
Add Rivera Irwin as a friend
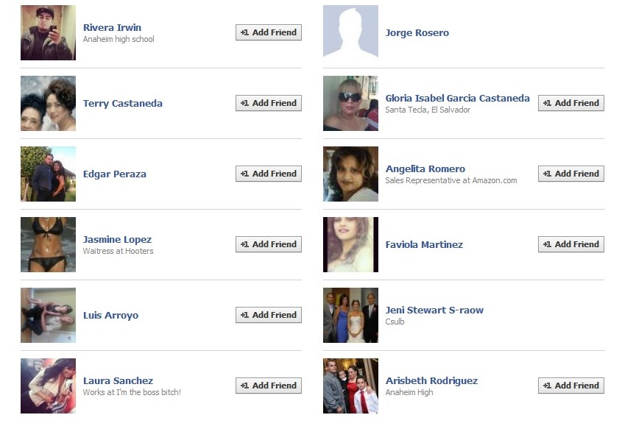click(269, 32)
